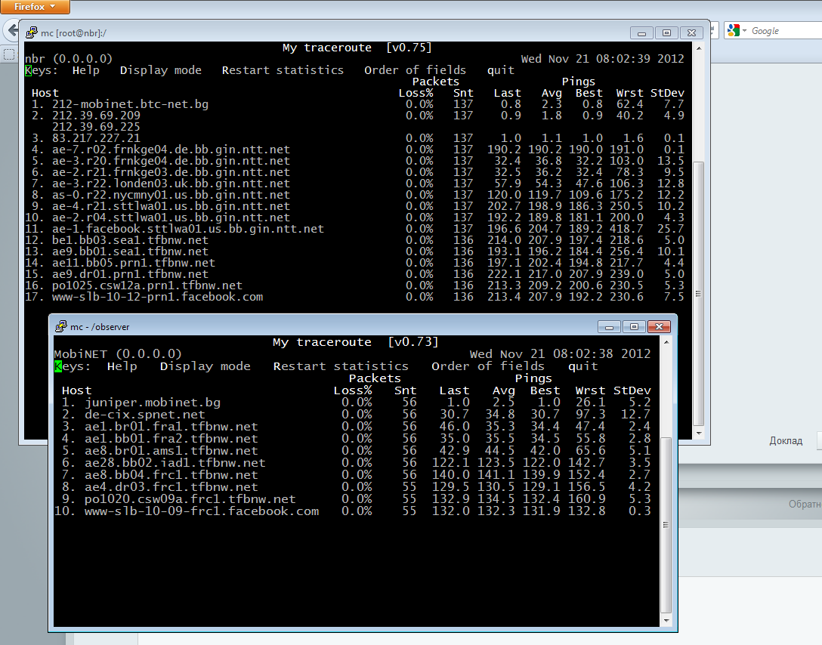Minimize the mc [root@nbr] terminal window
822x645 pixels.
coord(643,32)
